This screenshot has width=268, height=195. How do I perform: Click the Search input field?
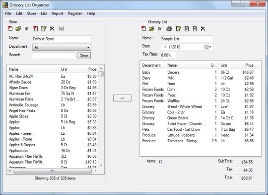tap(54, 56)
